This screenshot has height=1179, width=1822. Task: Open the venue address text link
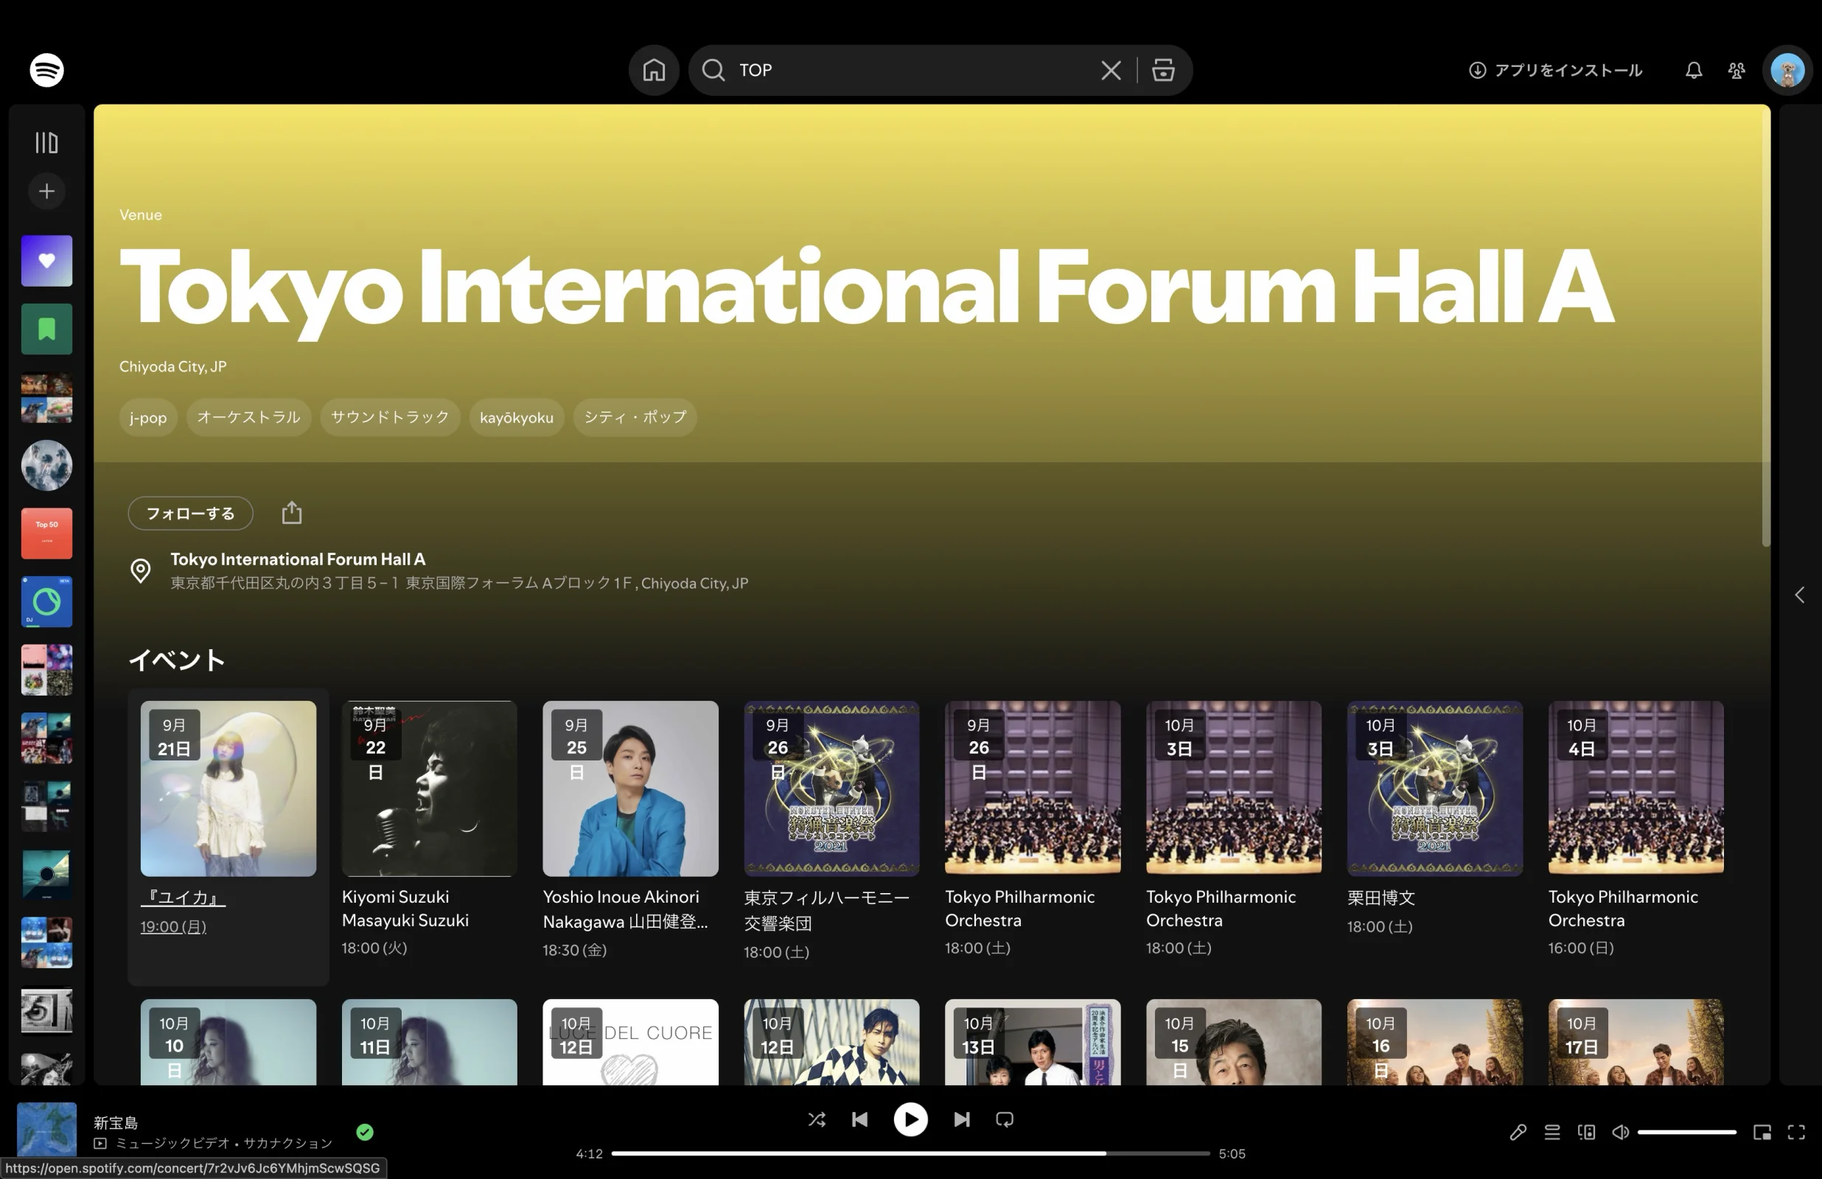(x=459, y=584)
